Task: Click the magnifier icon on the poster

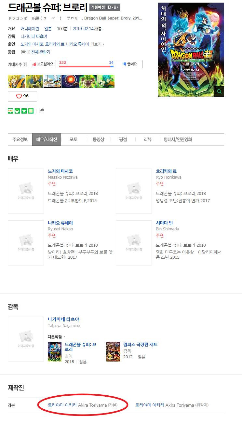Action: (219, 91)
